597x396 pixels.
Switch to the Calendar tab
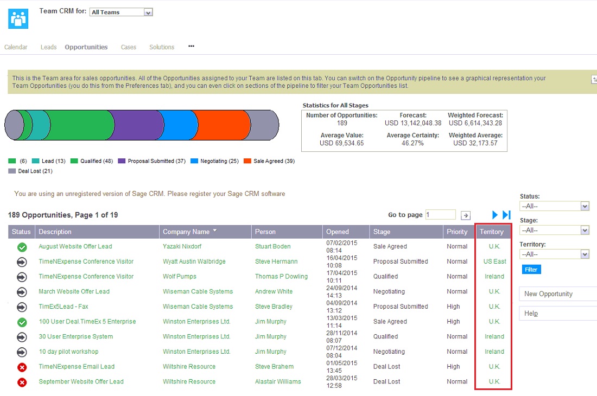click(16, 47)
